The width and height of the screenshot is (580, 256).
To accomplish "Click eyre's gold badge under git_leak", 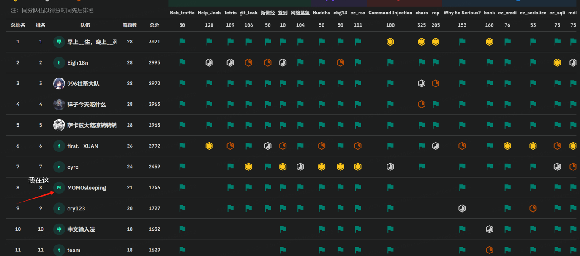I will 248,167.
